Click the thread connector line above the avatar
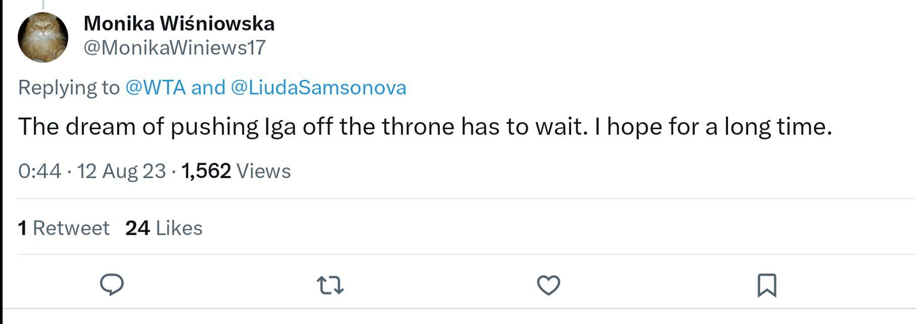Image resolution: width=916 pixels, height=324 pixels. pos(43,4)
